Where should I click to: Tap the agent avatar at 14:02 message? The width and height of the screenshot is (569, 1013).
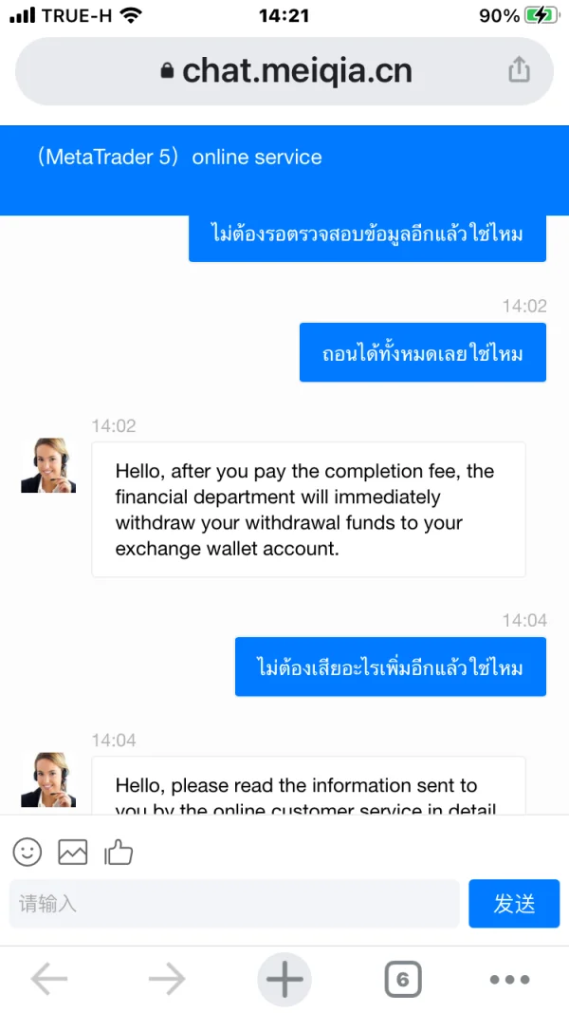click(48, 465)
